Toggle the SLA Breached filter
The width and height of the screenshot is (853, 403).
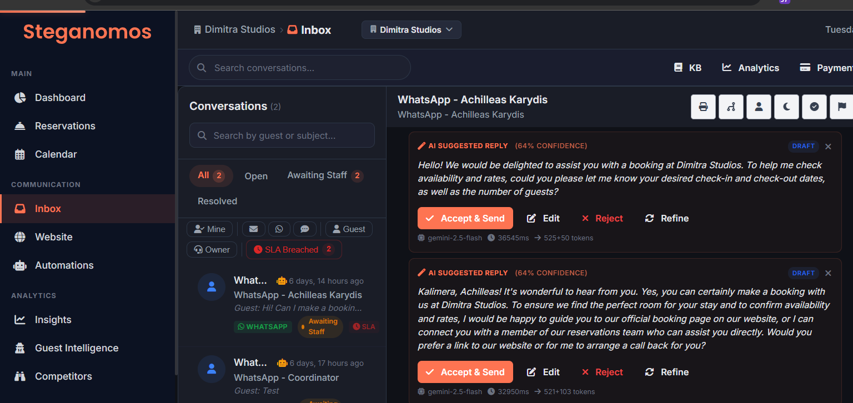point(294,250)
